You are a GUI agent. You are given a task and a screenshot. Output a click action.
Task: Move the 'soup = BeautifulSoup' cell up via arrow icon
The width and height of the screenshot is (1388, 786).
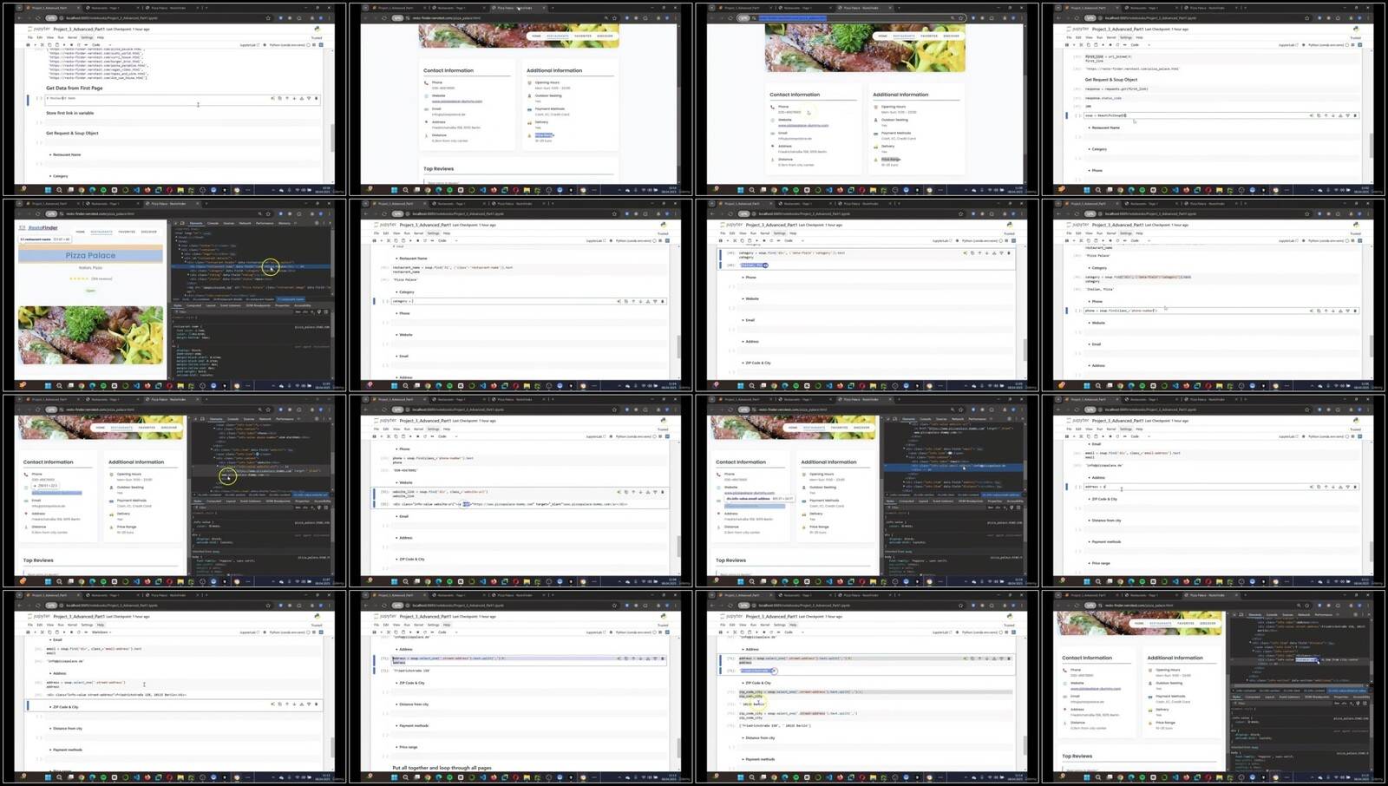1326,115
